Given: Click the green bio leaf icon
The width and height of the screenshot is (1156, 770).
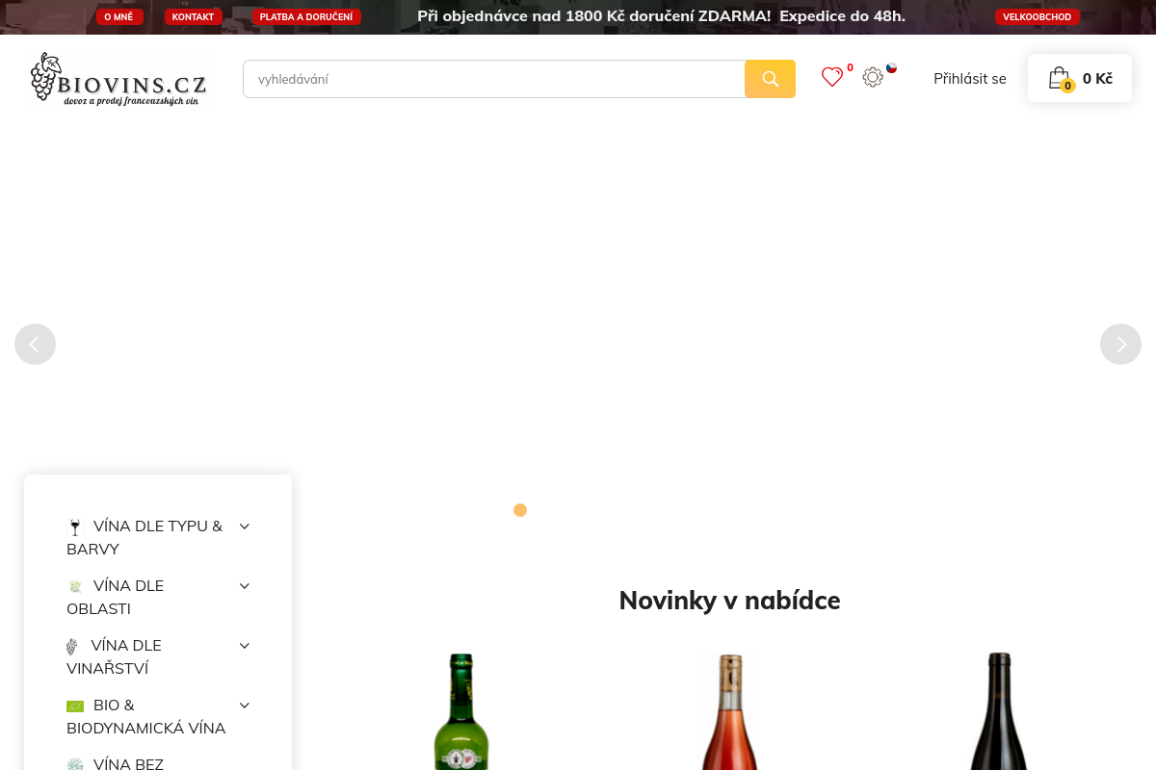Looking at the screenshot, I should pos(75,706).
